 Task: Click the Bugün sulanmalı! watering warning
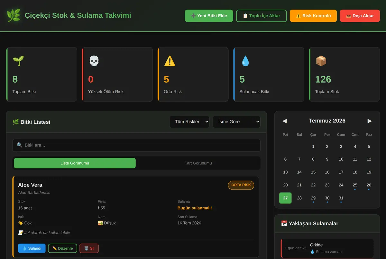(195, 208)
